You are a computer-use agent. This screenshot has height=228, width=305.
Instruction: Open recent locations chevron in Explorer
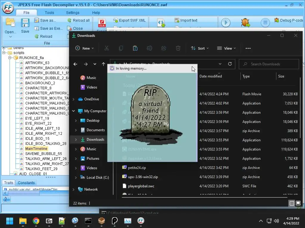[x=95, y=64]
